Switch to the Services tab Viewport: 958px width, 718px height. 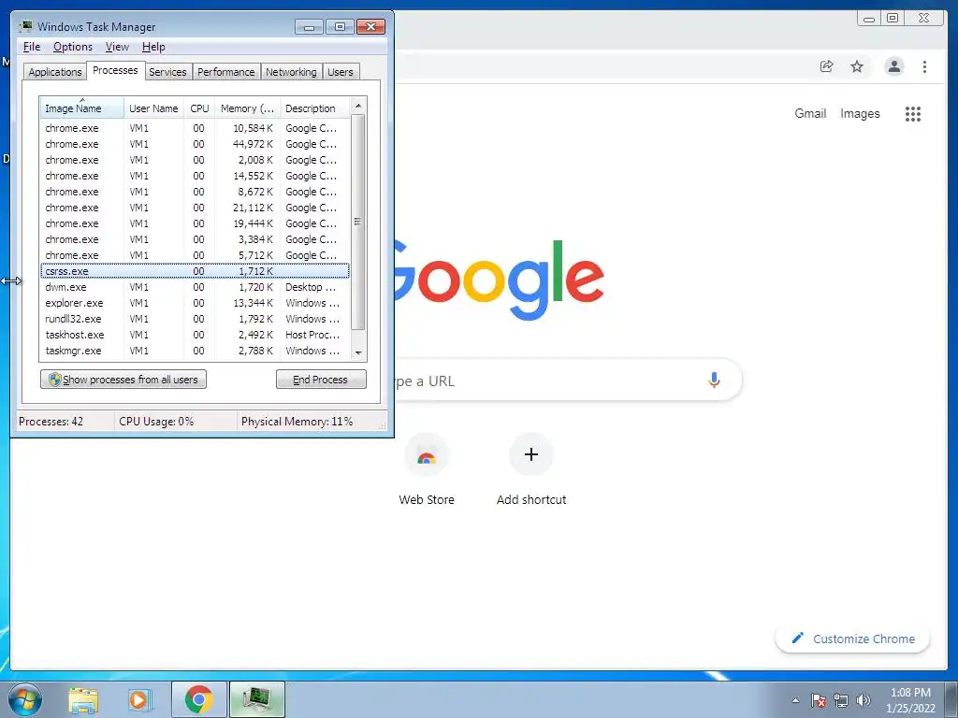167,72
